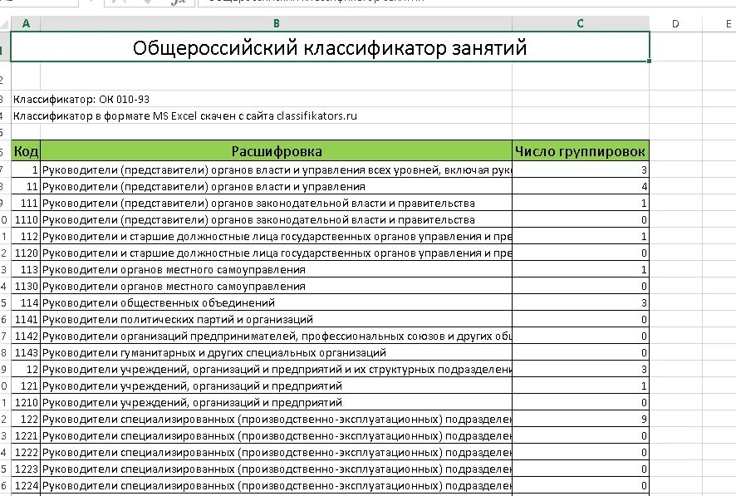Select code cell '1224'
This screenshot has height=496, width=736.
pyautogui.click(x=26, y=485)
